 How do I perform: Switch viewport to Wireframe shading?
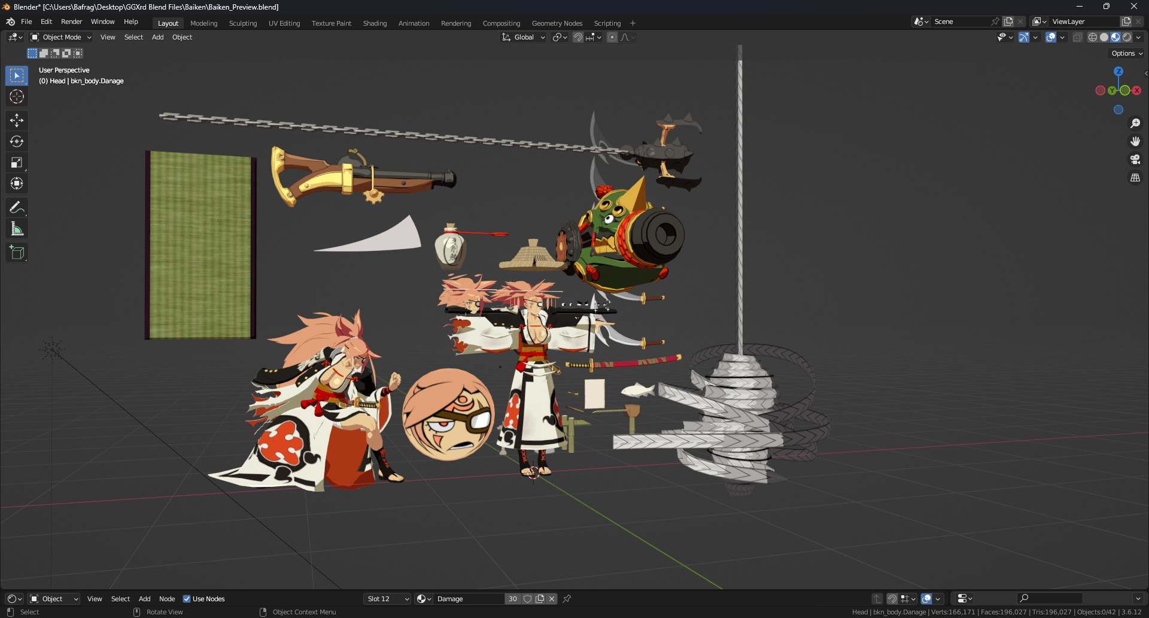pos(1092,37)
